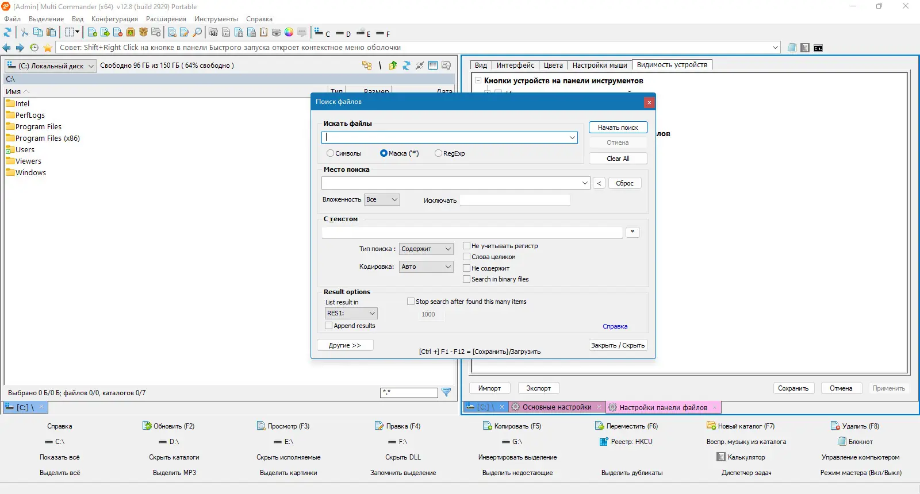Screen dimensions: 920x494
Task: Click the Copy toolbar icon
Action: pos(38,32)
